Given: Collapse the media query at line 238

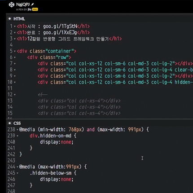Looking at the screenshot, I should tap(18, 130).
